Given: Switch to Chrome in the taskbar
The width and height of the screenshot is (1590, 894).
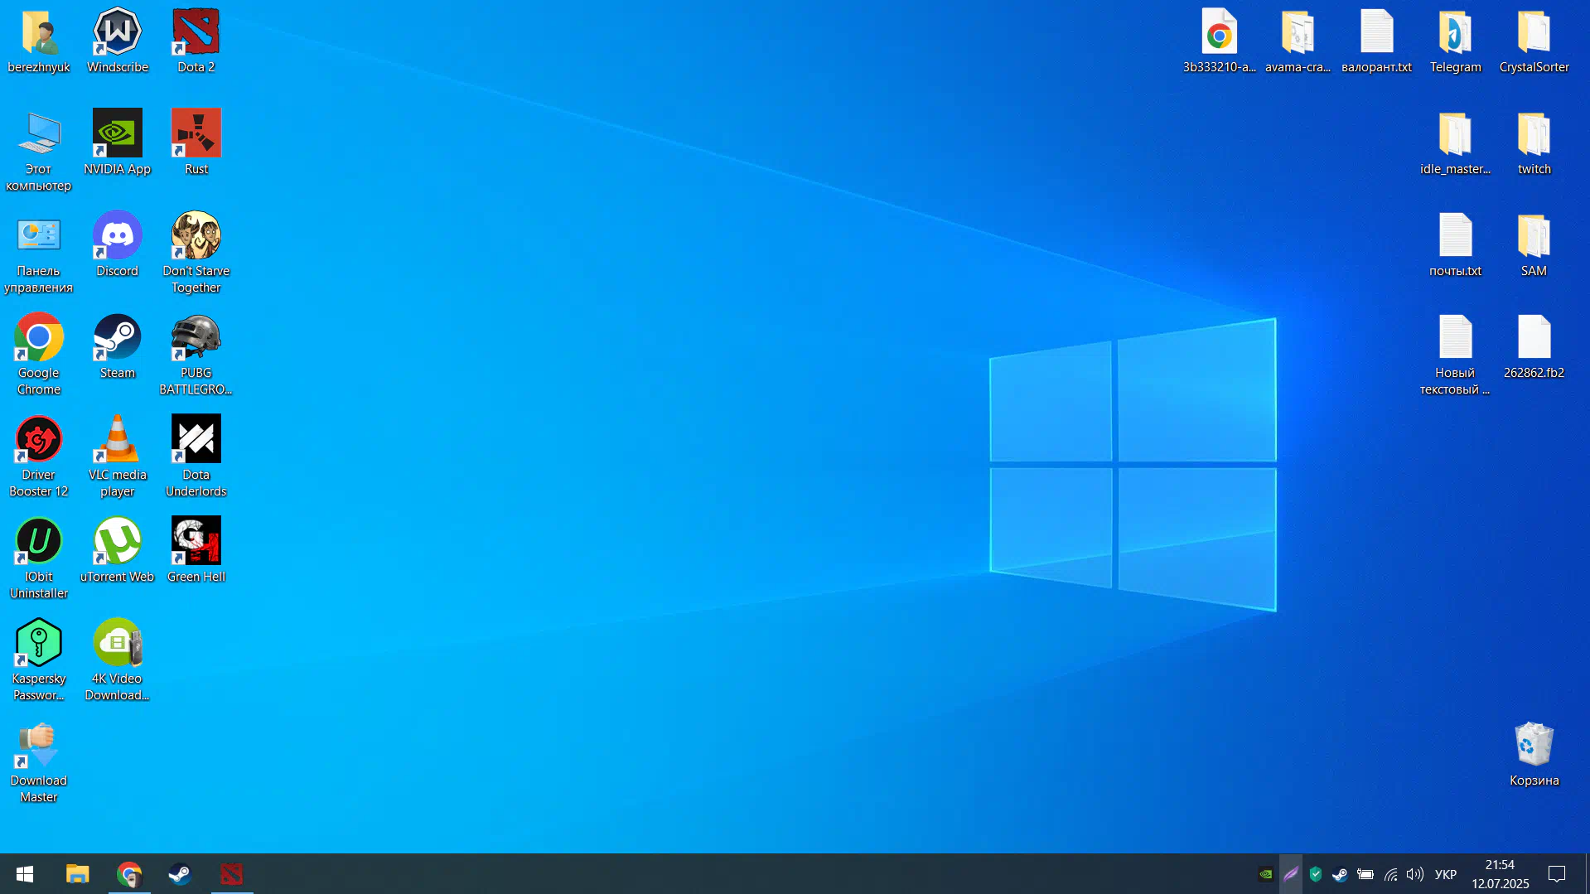Looking at the screenshot, I should tap(129, 874).
